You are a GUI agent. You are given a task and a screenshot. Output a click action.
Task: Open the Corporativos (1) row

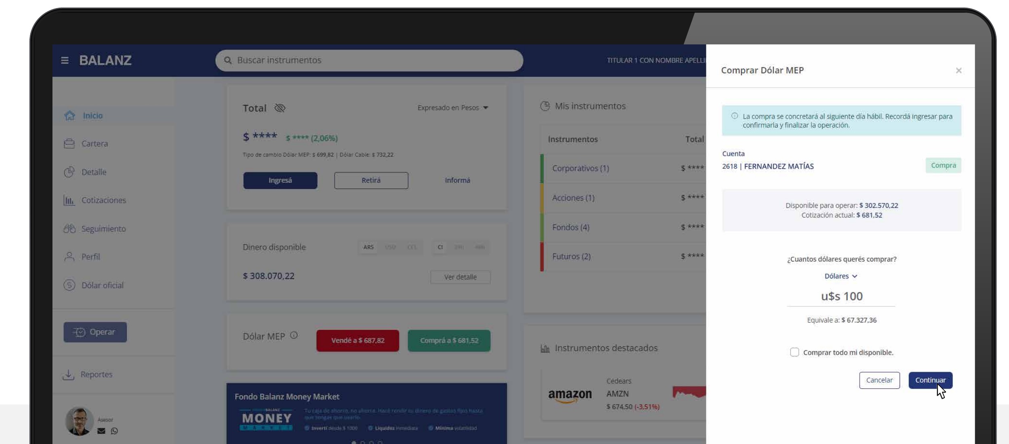click(x=623, y=168)
